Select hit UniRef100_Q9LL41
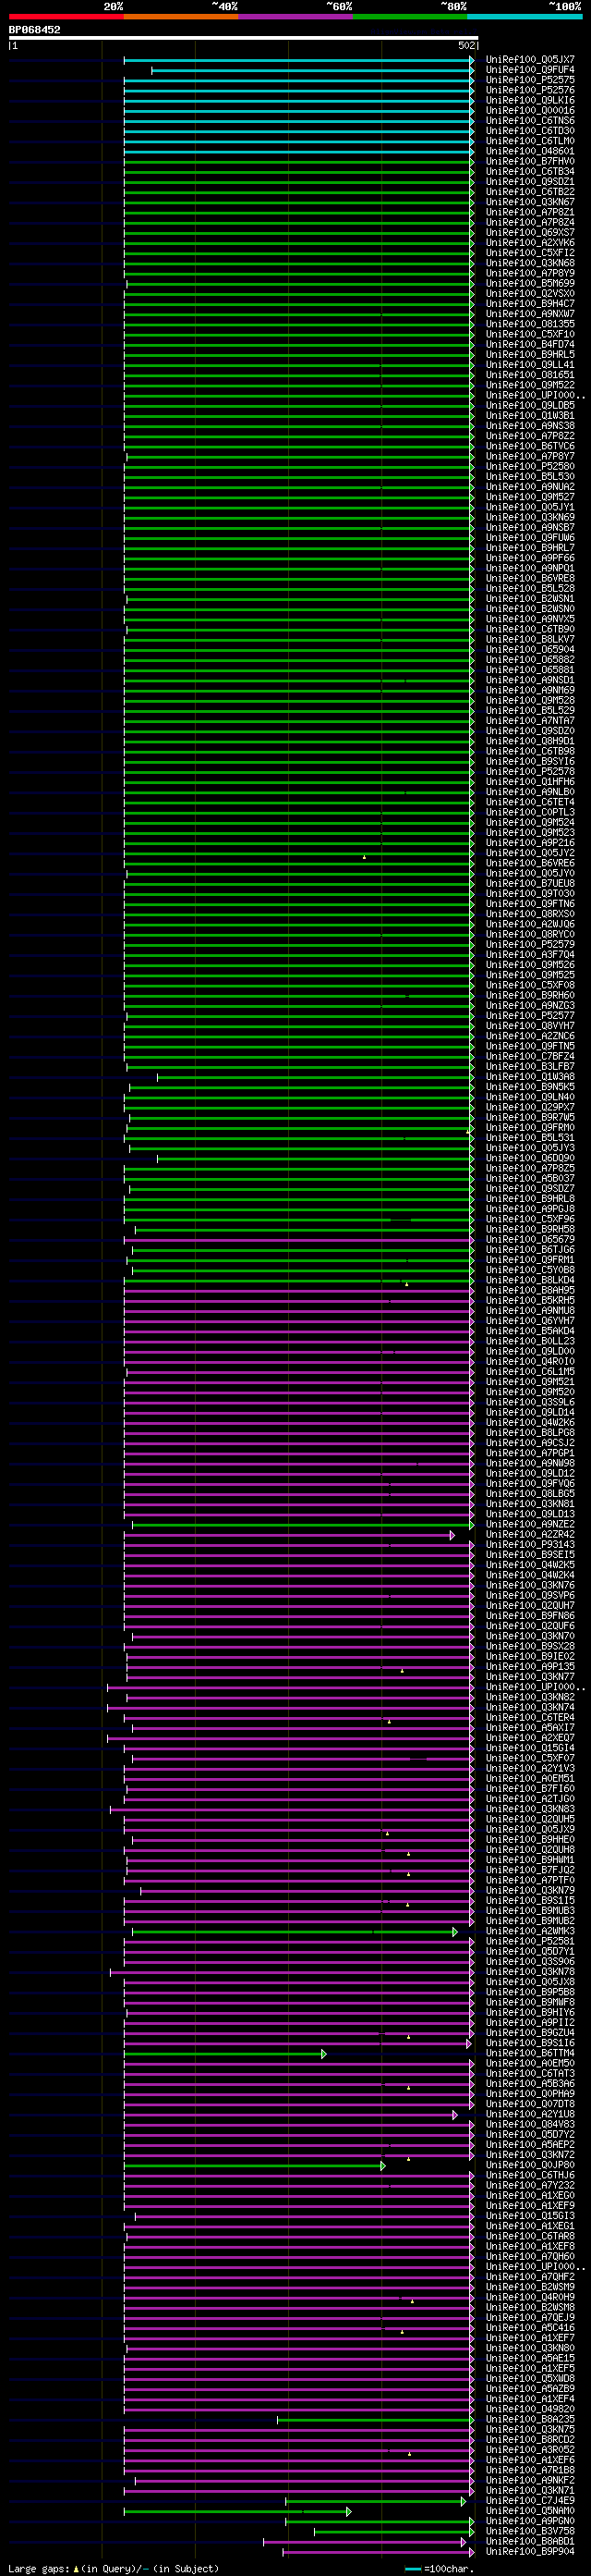 point(530,365)
